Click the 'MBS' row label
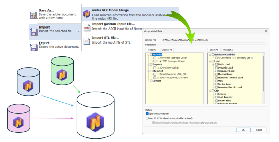 click(x=220, y=81)
